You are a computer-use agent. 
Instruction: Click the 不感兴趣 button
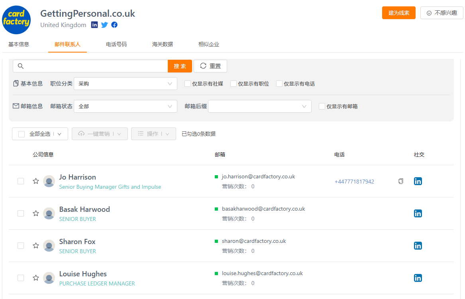(x=441, y=13)
